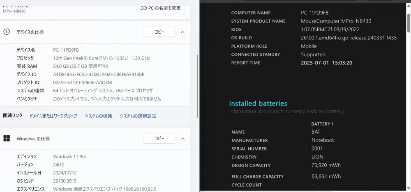Select OS build value 26100.3915
The width and height of the screenshot is (411, 192).
(66, 181)
